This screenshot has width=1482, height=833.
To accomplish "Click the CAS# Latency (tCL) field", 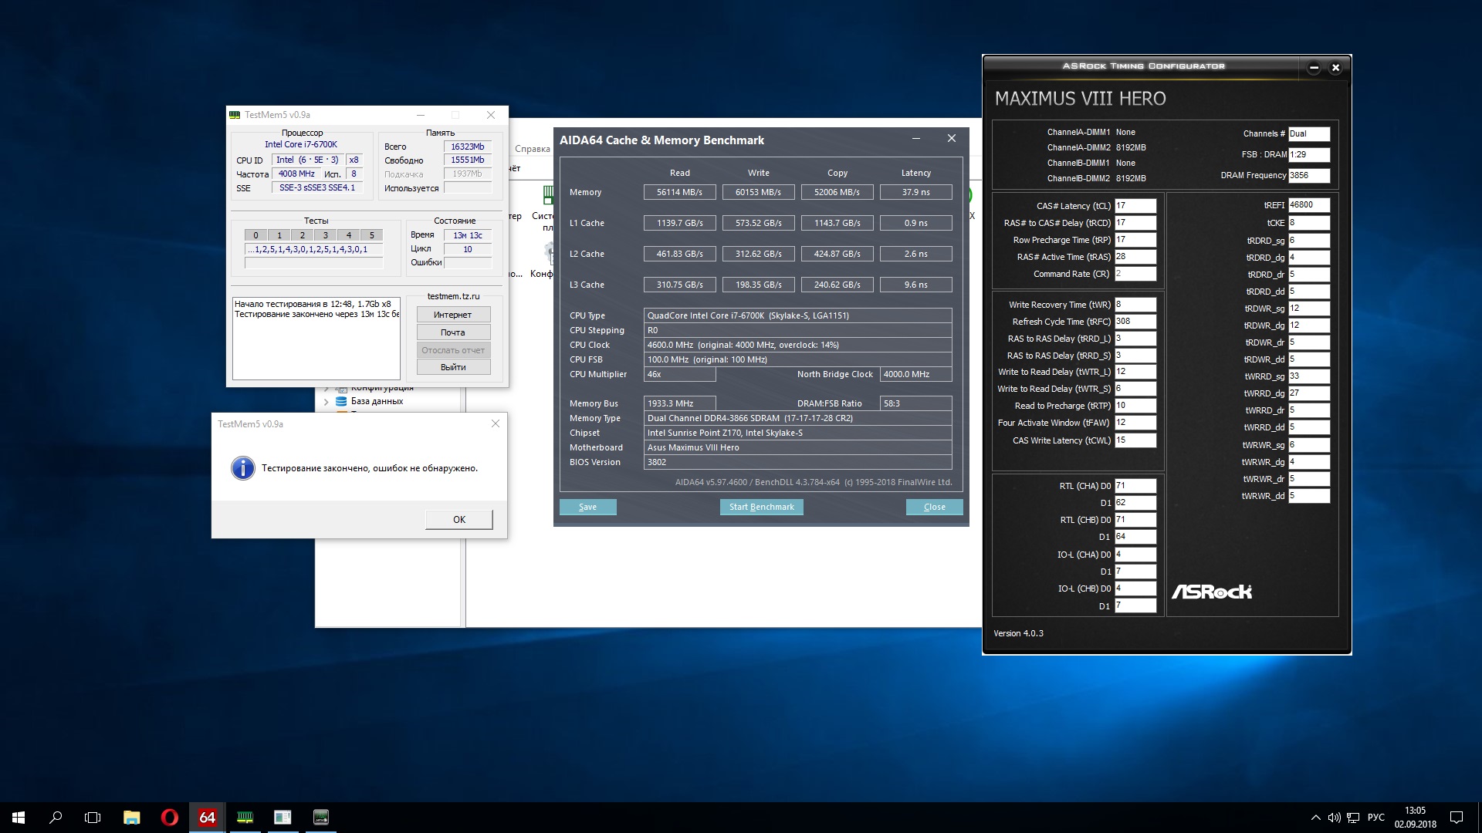I will [x=1135, y=206].
